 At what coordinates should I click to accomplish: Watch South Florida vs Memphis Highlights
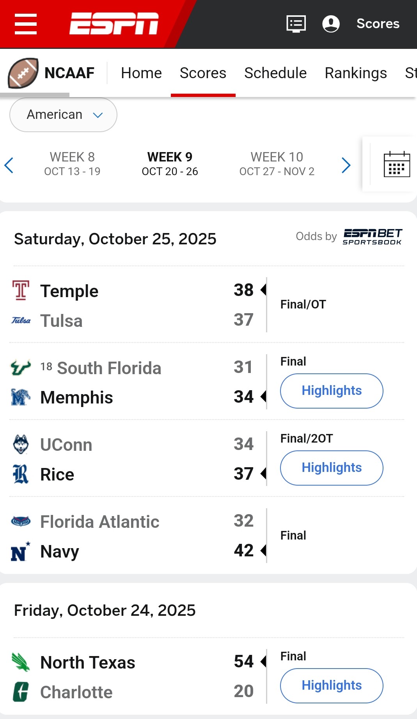(332, 391)
